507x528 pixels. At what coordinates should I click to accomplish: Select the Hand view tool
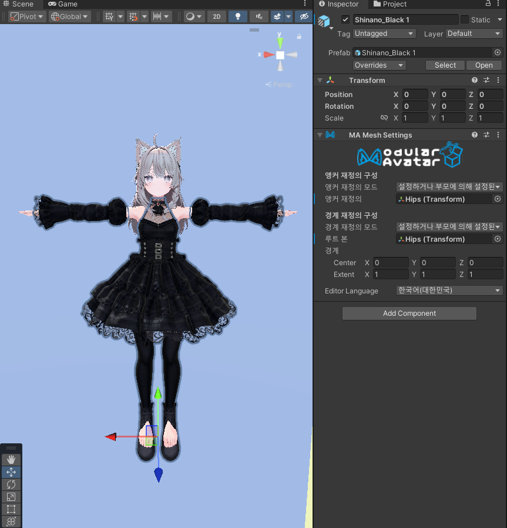click(11, 460)
